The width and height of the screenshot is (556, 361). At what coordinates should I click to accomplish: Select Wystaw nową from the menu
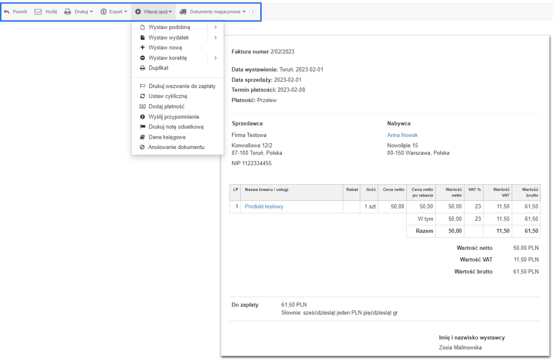click(165, 48)
